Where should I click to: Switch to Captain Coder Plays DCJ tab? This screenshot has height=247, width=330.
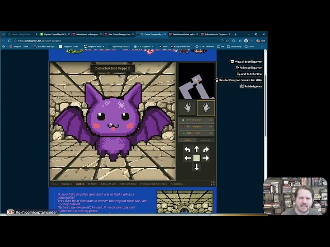coord(54,34)
